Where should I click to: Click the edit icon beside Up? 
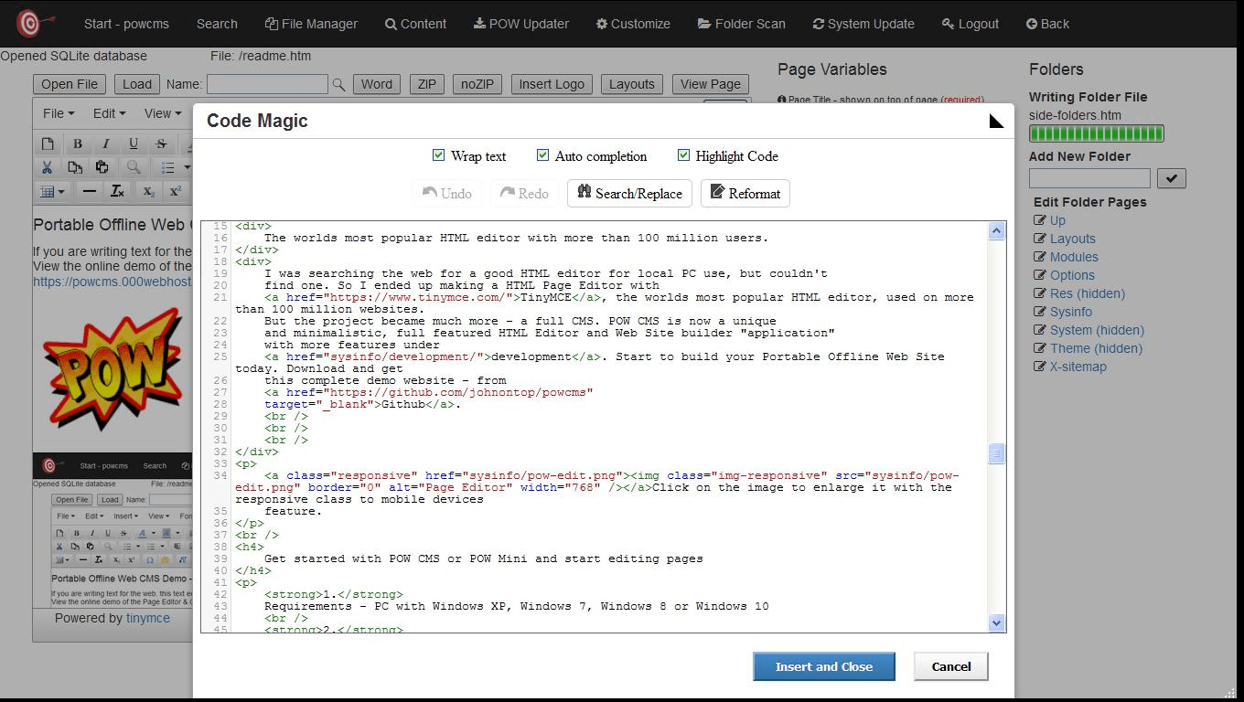coord(1040,220)
